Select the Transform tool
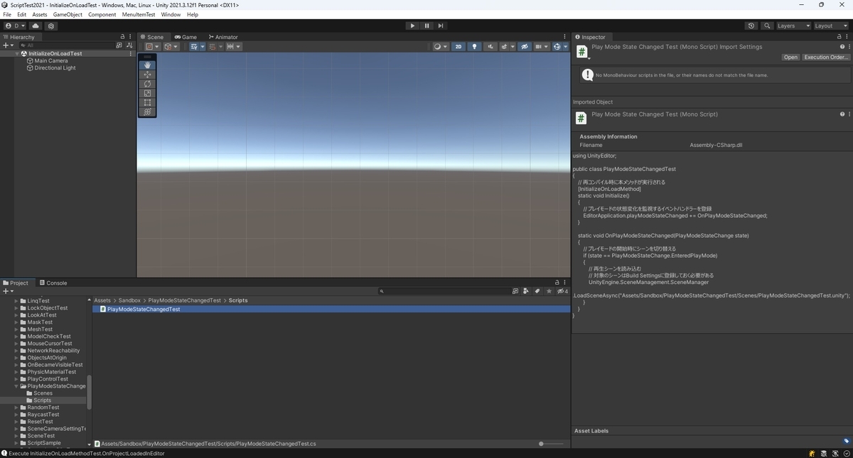The width and height of the screenshot is (853, 458). 147,111
